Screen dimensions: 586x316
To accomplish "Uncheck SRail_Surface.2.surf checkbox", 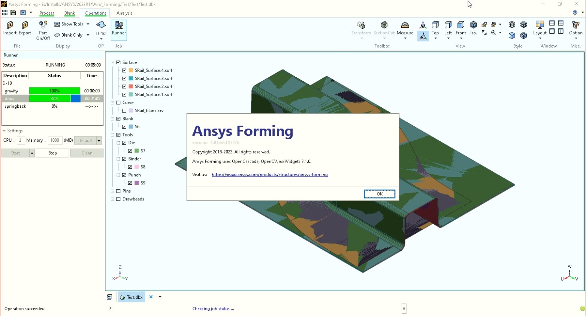I will coord(124,86).
